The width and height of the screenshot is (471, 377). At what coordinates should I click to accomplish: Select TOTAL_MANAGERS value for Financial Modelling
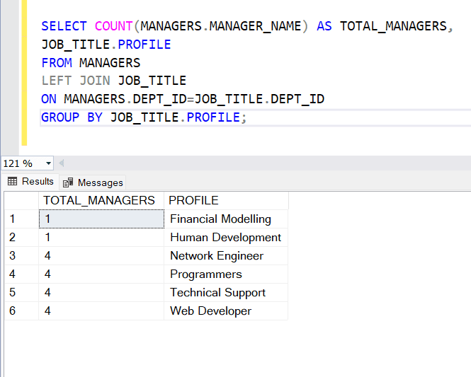[x=101, y=219]
